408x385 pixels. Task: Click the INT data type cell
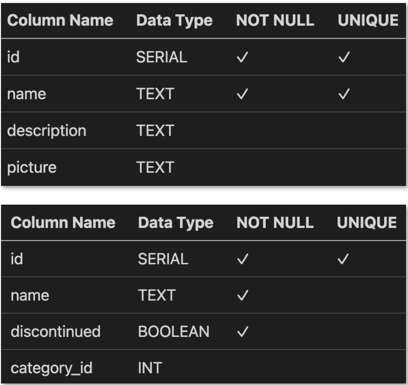pyautogui.click(x=150, y=368)
